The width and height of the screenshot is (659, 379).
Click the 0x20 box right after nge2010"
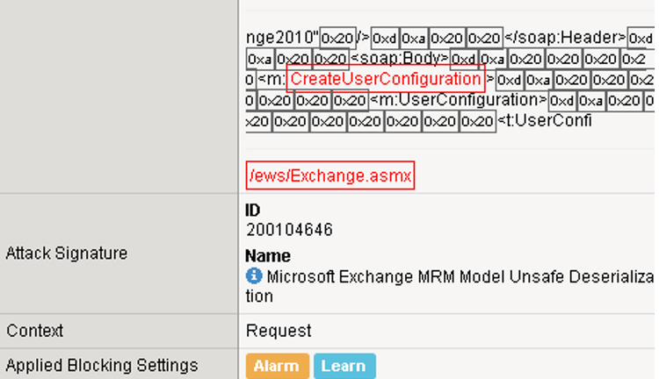(x=337, y=38)
